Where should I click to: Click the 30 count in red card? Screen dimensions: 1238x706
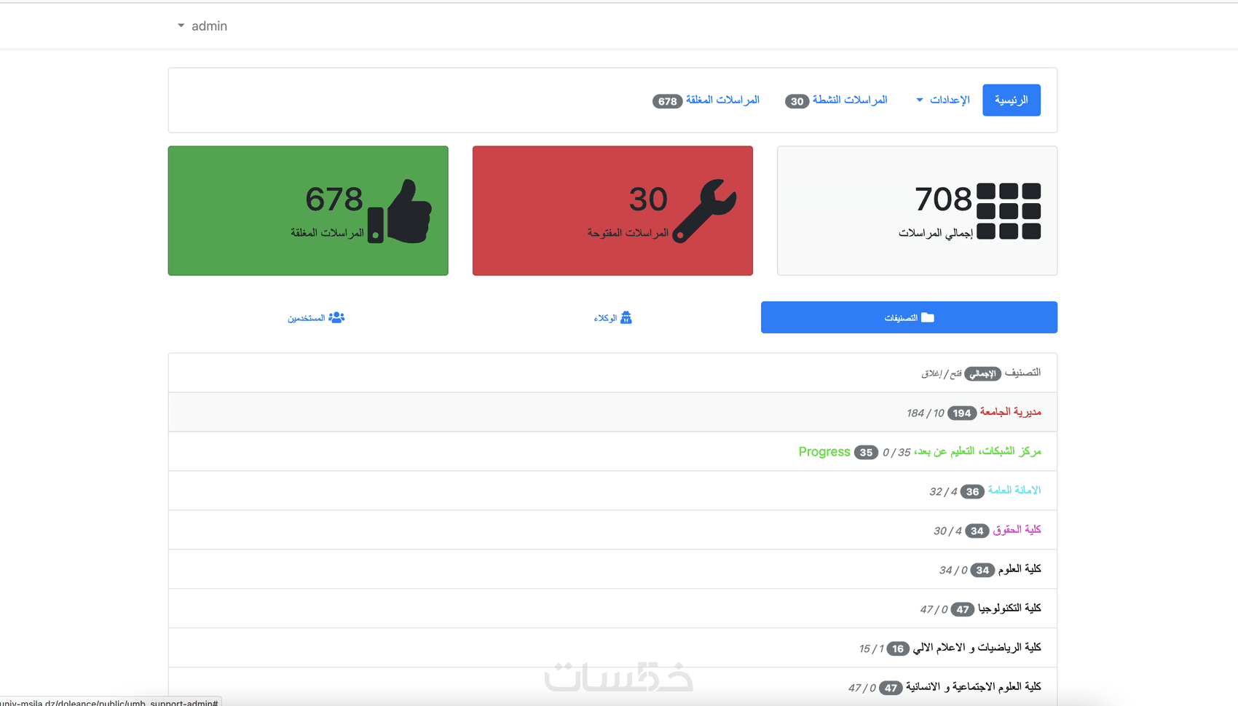tap(648, 199)
